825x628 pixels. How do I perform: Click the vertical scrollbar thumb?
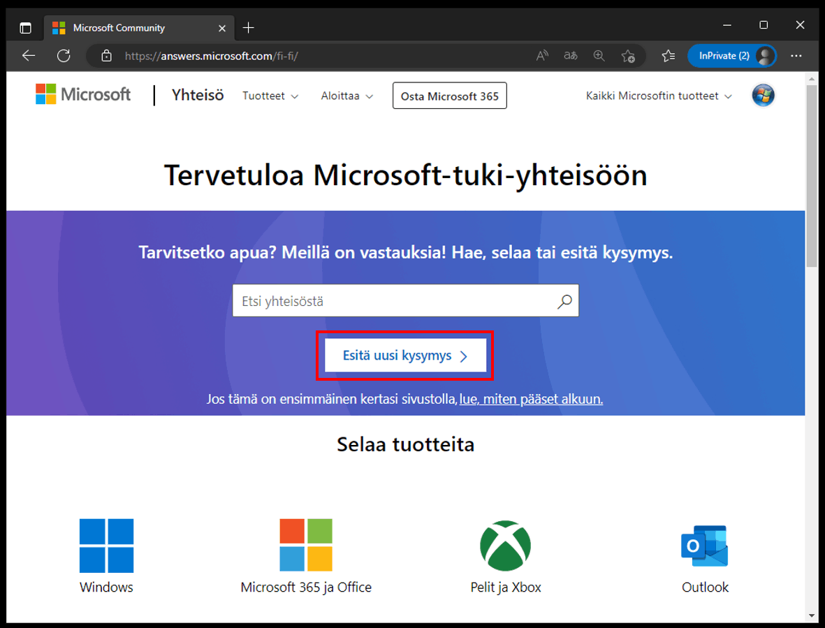812,176
